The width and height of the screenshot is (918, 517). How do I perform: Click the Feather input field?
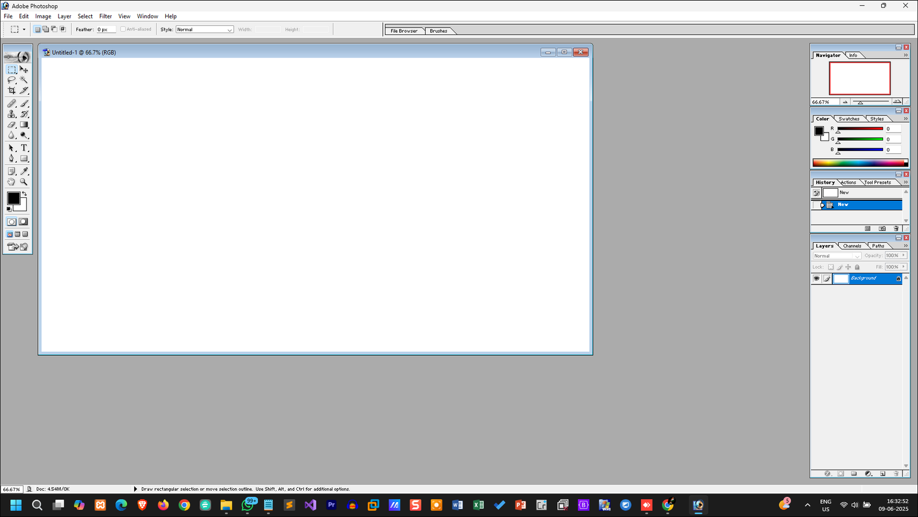(106, 29)
